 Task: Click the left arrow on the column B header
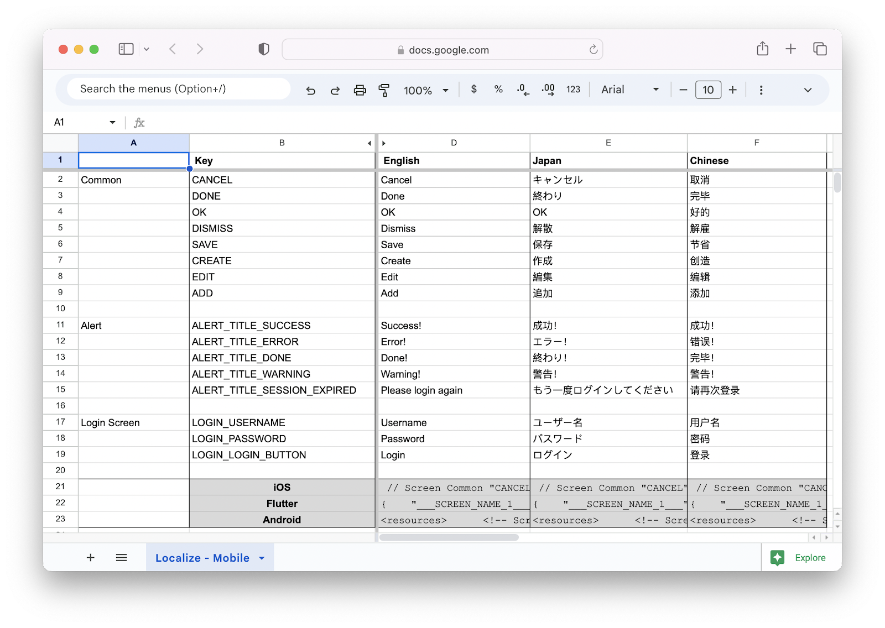[x=369, y=143]
